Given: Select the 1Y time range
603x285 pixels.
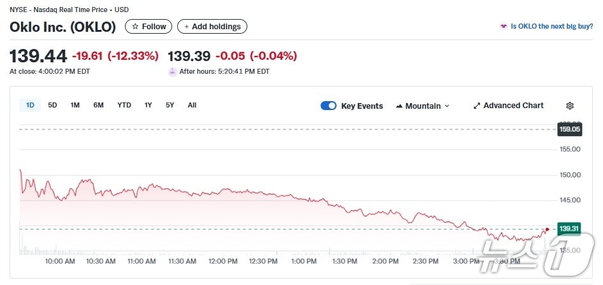Looking at the screenshot, I should pyautogui.click(x=148, y=106).
